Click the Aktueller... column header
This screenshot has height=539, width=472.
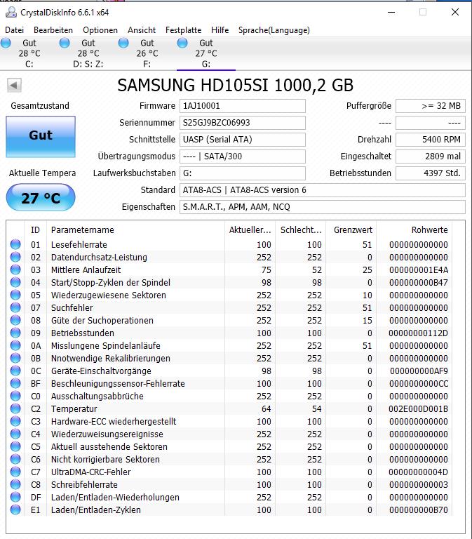pyautogui.click(x=250, y=230)
